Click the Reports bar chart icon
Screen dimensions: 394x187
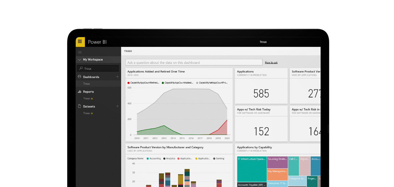tap(79, 92)
